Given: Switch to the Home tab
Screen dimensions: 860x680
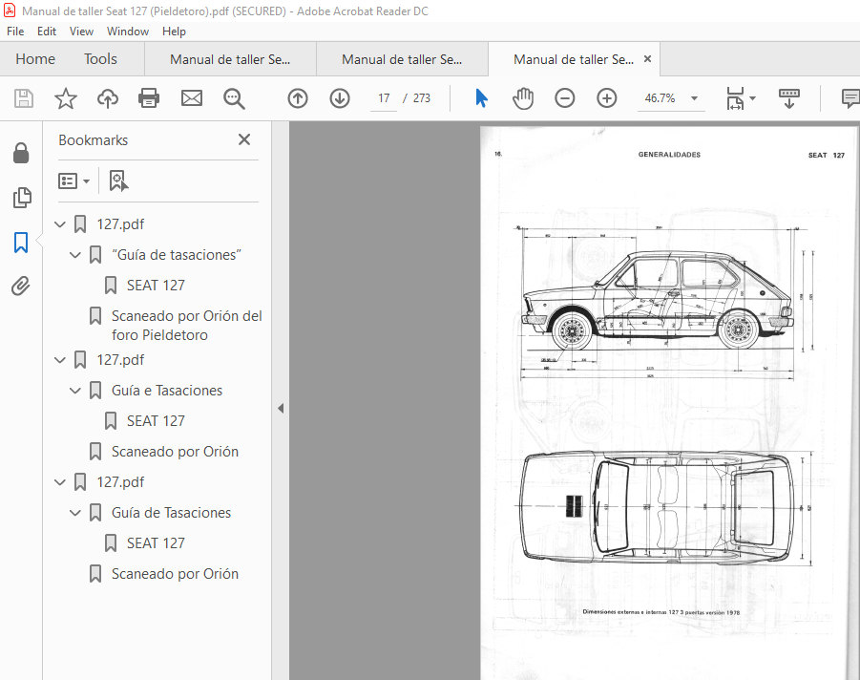Looking at the screenshot, I should click(35, 59).
